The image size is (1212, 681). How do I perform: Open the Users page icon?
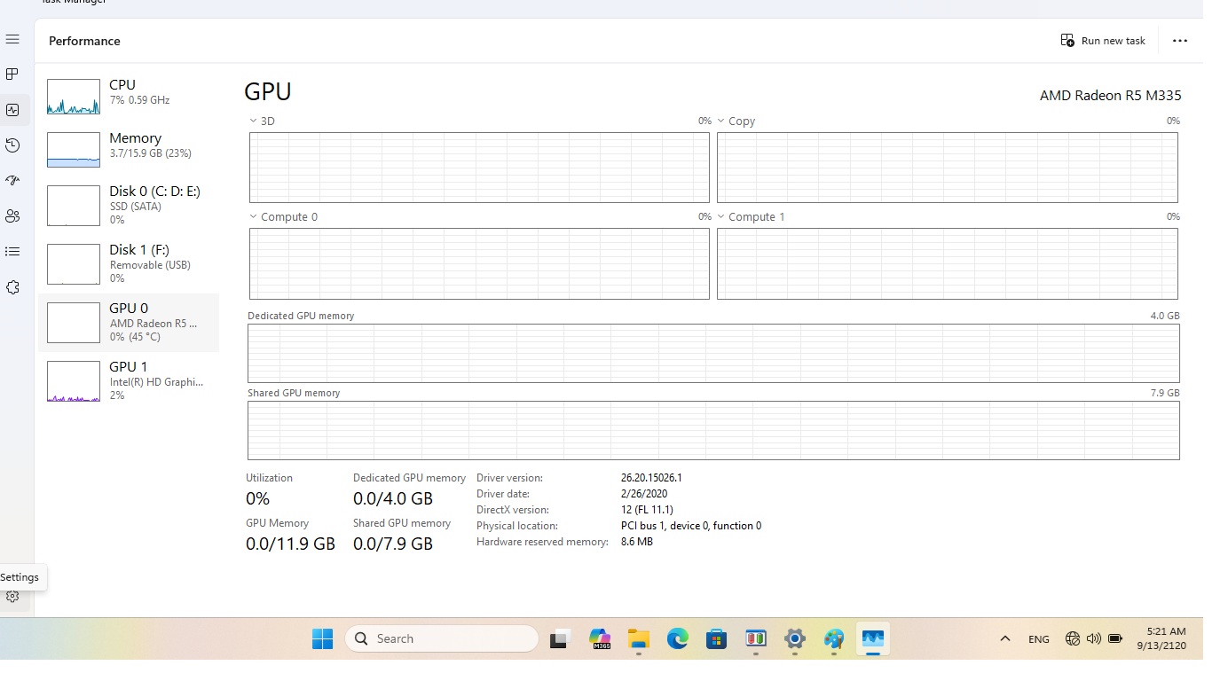tap(12, 216)
